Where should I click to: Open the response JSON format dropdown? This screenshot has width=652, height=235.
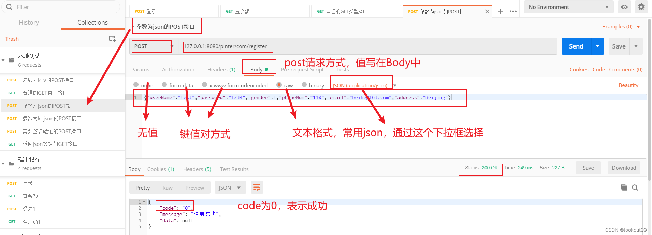tap(230, 188)
